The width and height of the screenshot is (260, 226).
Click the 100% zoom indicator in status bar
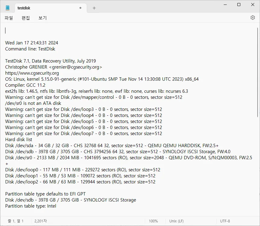[154, 221]
